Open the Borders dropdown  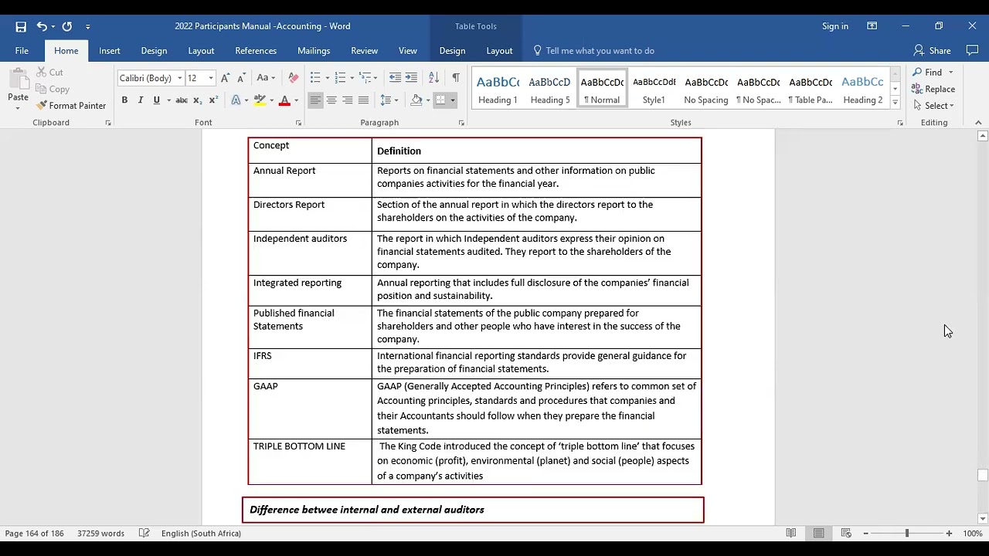click(x=453, y=100)
